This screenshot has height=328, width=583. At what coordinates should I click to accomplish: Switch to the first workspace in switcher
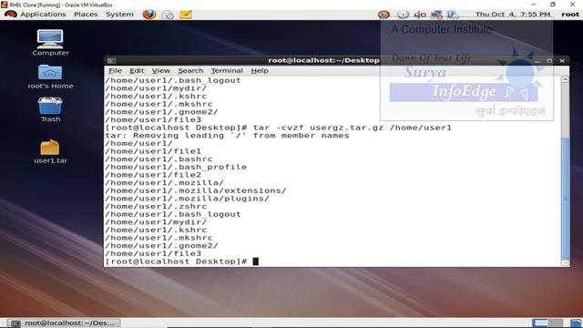tap(540, 323)
